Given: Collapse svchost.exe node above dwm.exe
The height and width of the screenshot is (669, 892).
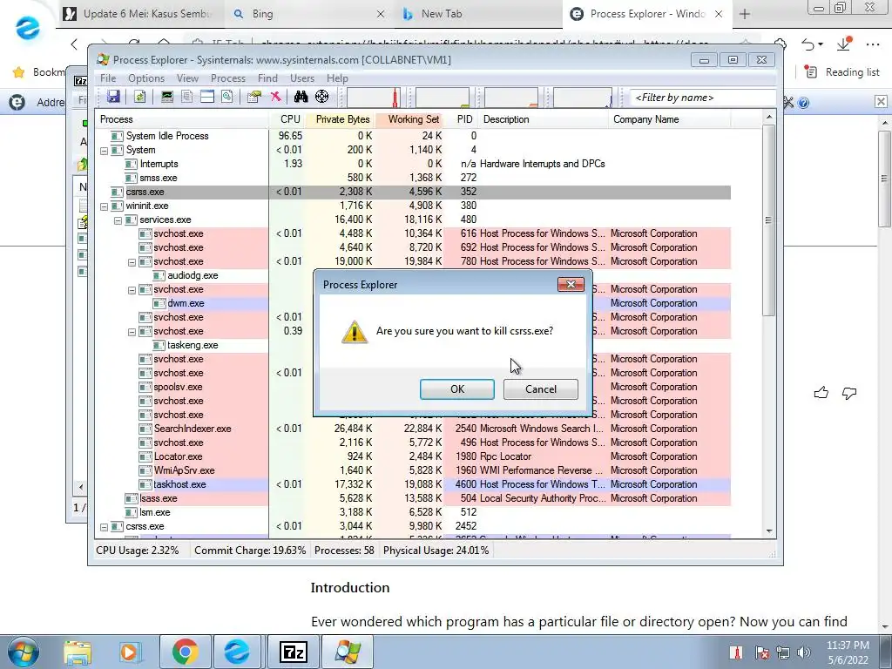Looking at the screenshot, I should coord(132,290).
